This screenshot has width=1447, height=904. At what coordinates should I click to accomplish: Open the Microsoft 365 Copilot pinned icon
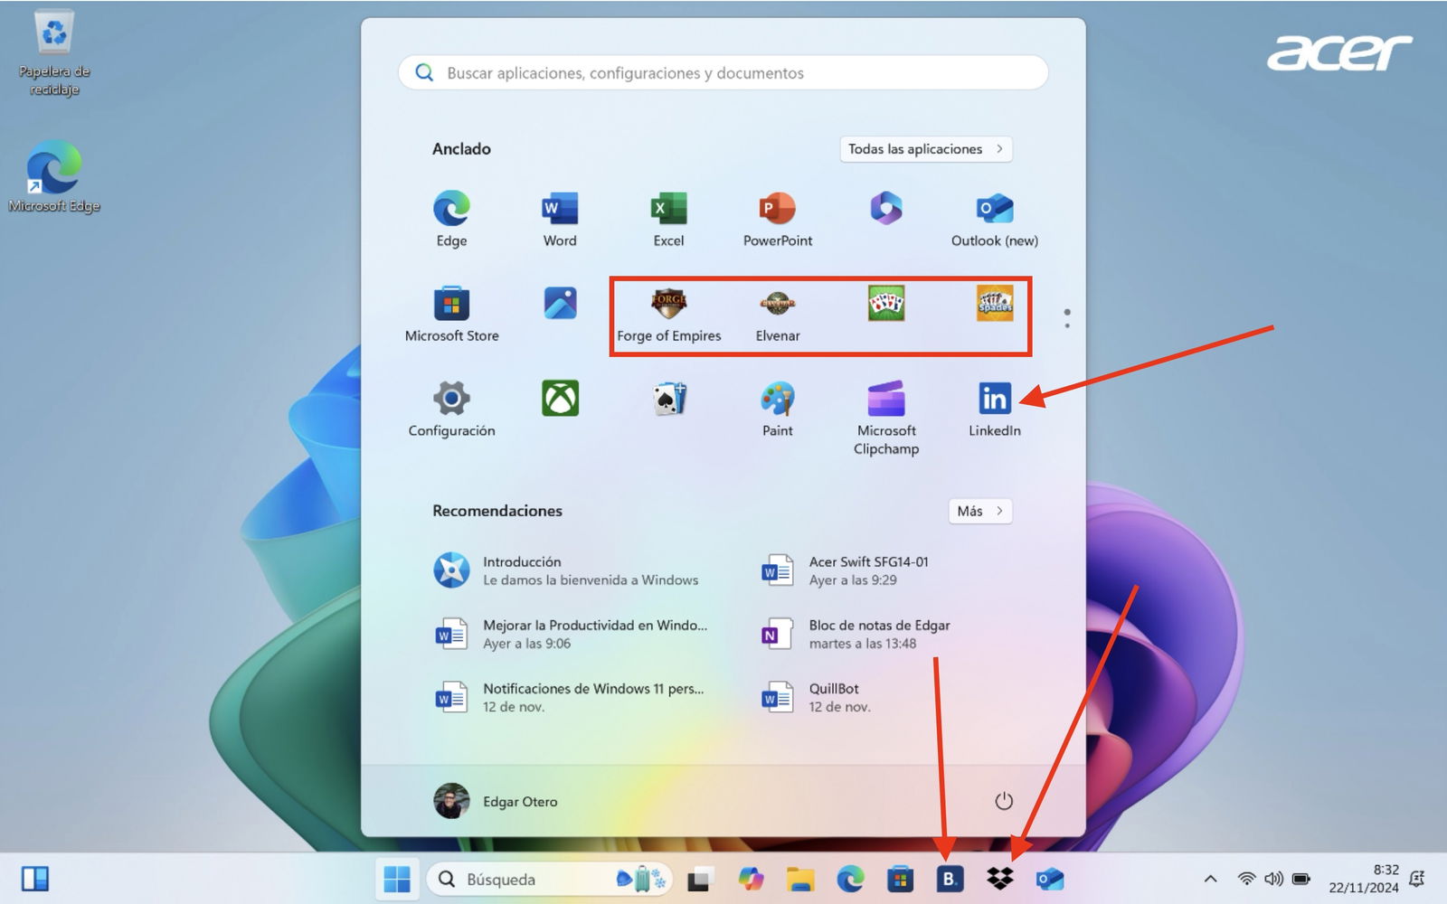(886, 209)
